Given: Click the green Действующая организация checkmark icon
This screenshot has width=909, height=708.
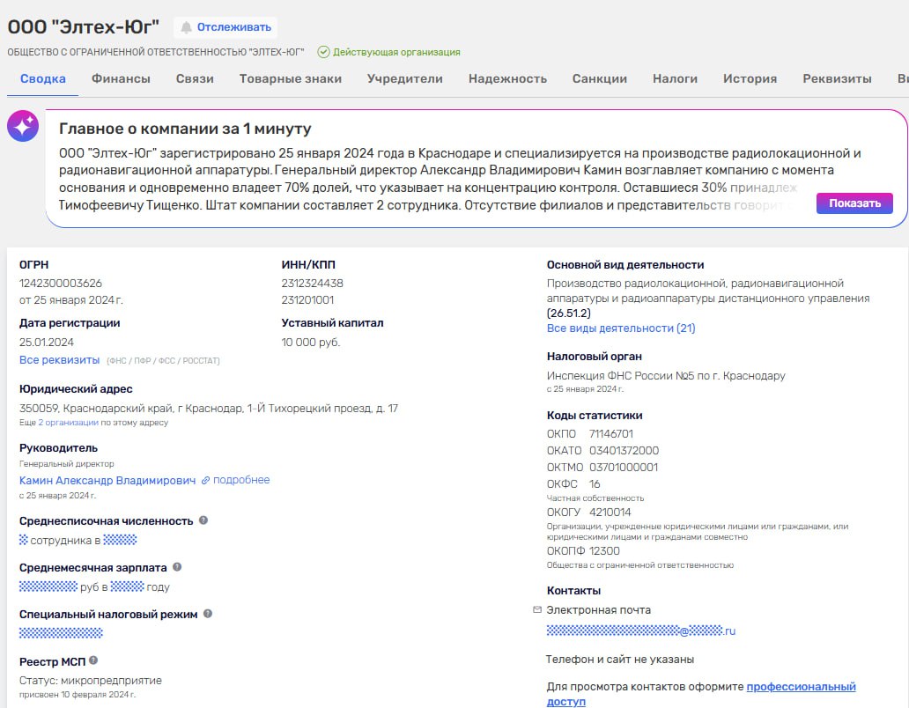Looking at the screenshot, I should (323, 52).
